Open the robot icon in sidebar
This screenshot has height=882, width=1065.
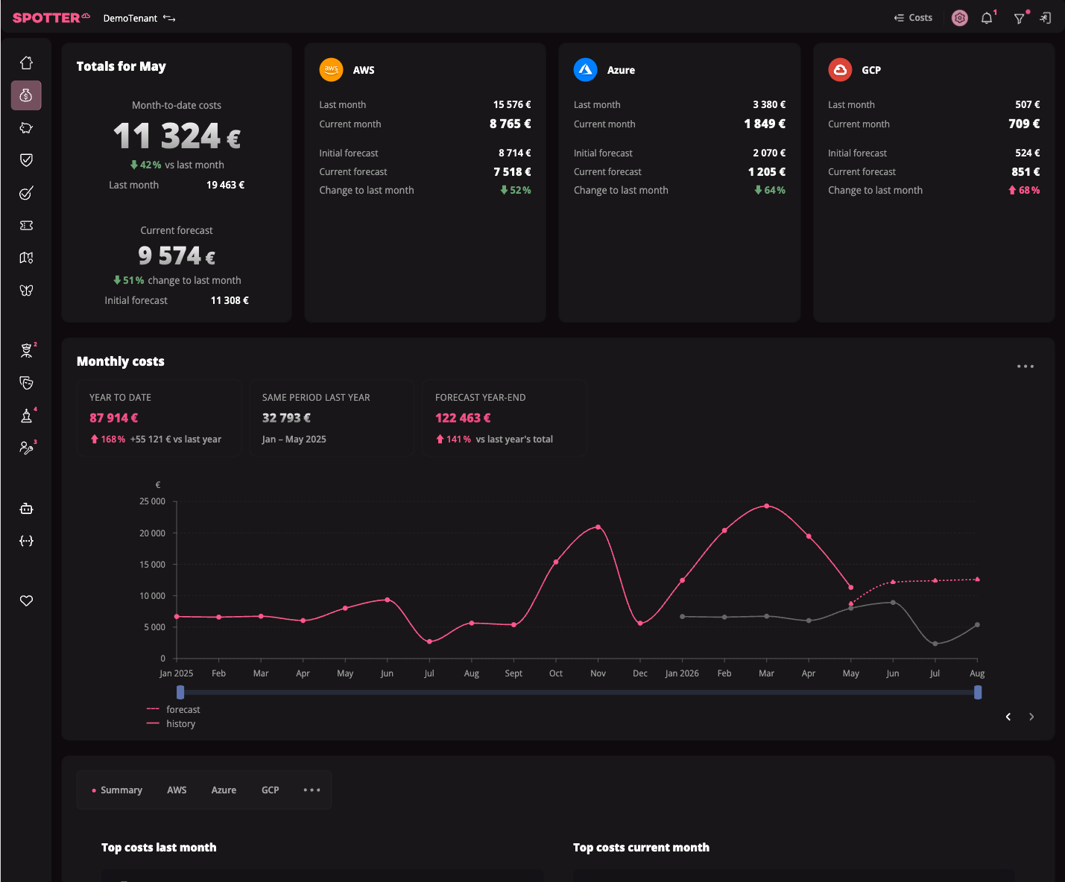[x=26, y=509]
